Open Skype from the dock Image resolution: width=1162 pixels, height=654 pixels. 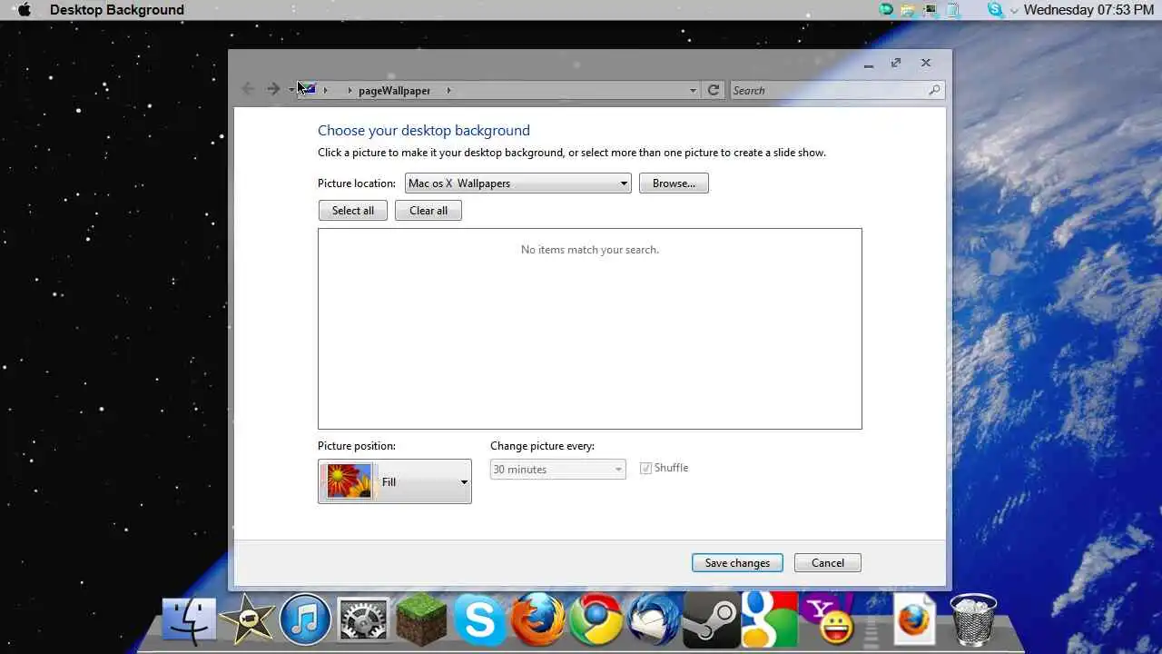click(479, 620)
